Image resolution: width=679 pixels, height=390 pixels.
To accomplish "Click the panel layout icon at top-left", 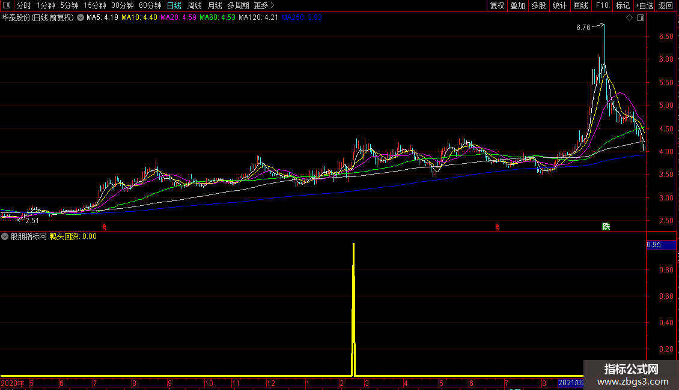I will (7, 5).
